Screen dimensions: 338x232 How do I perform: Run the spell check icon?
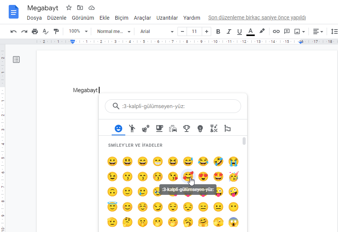pyautogui.click(x=45, y=31)
